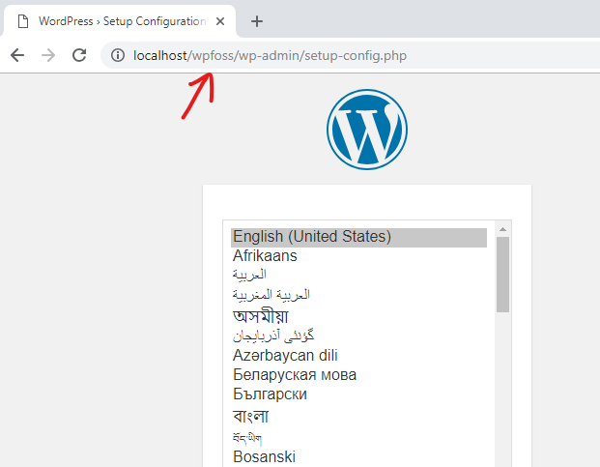Click the language list scroll up arrow

coord(502,229)
